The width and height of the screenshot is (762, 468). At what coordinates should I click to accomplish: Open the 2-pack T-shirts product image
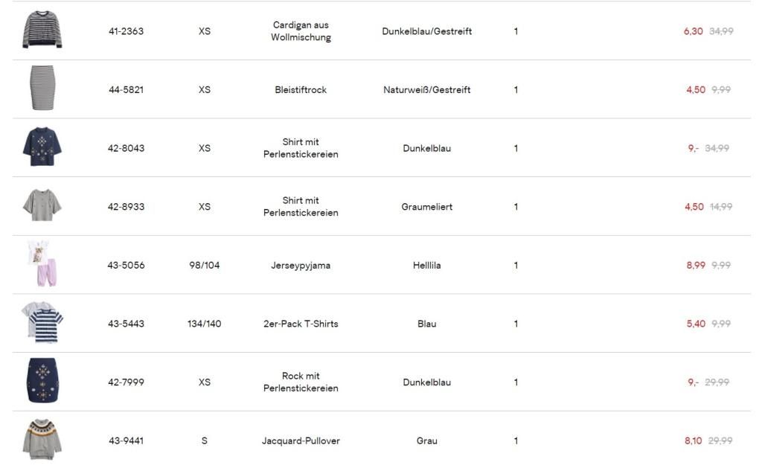42,322
